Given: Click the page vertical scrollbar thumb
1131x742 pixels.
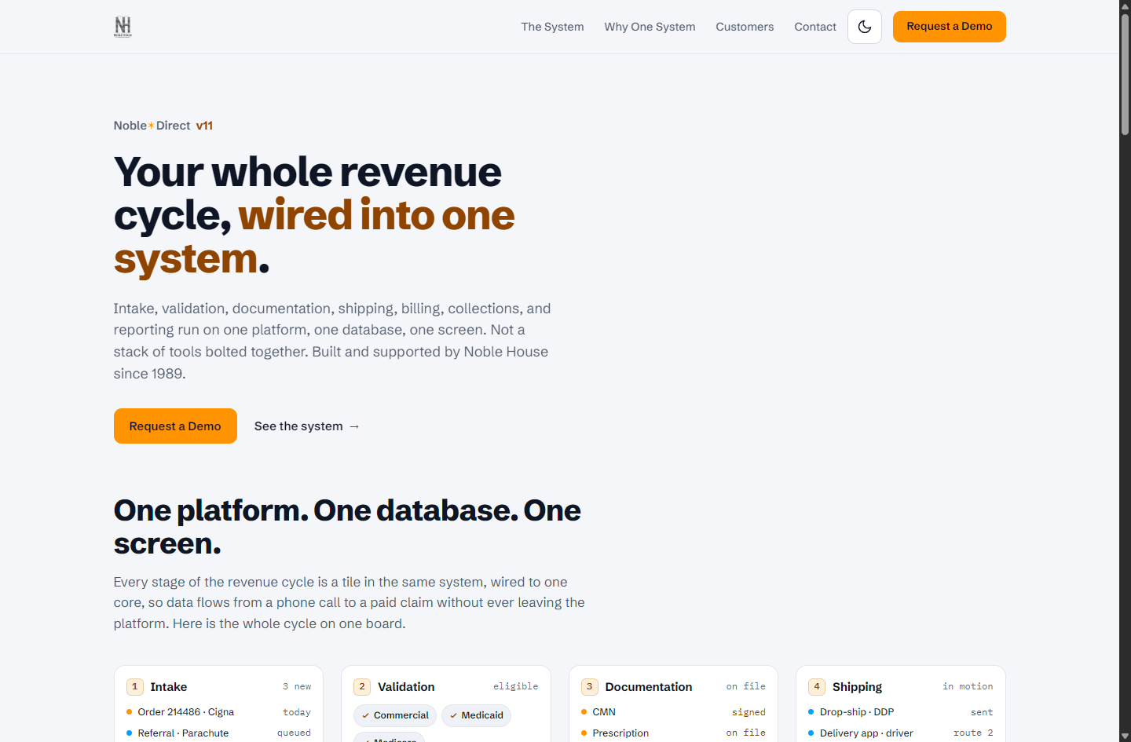Looking at the screenshot, I should (1125, 75).
